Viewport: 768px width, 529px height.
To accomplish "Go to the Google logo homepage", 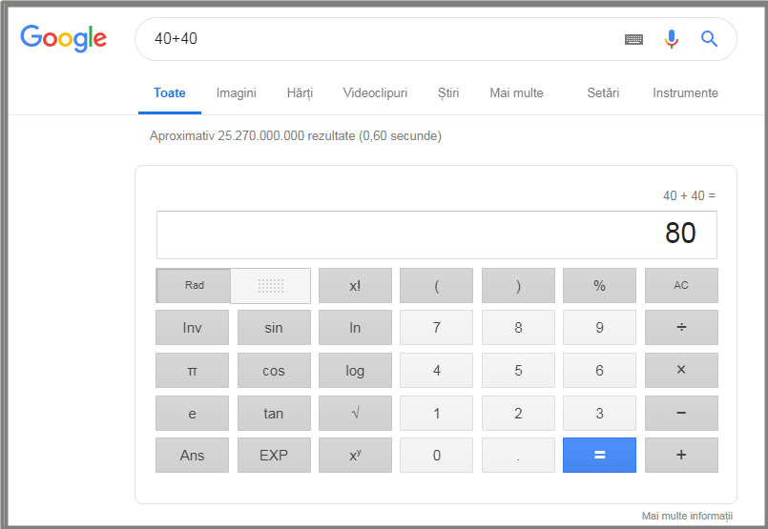I will click(x=63, y=38).
